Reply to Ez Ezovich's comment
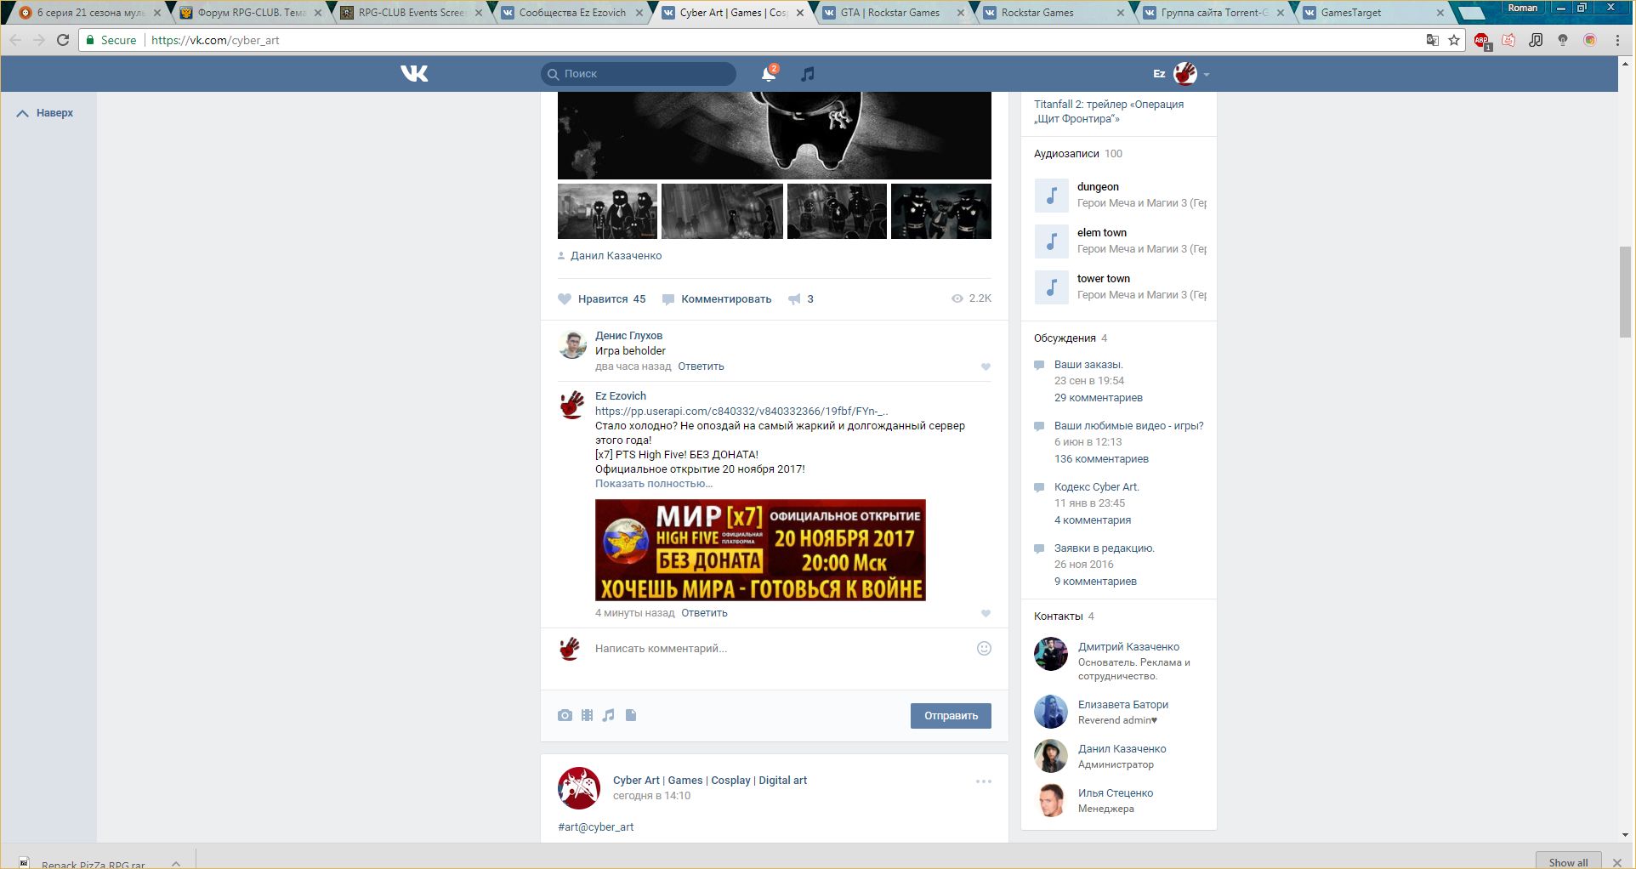Image resolution: width=1636 pixels, height=869 pixels. click(x=704, y=613)
